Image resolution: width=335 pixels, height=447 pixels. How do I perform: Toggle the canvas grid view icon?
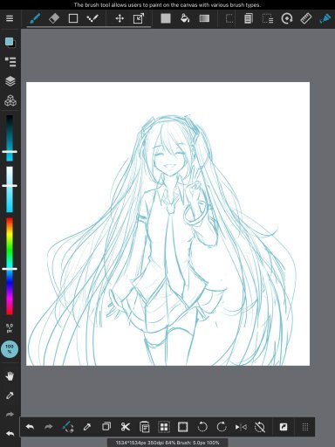tap(164, 427)
